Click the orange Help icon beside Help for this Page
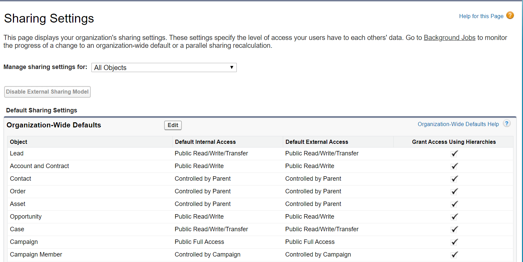This screenshot has height=262, width=523. (510, 15)
